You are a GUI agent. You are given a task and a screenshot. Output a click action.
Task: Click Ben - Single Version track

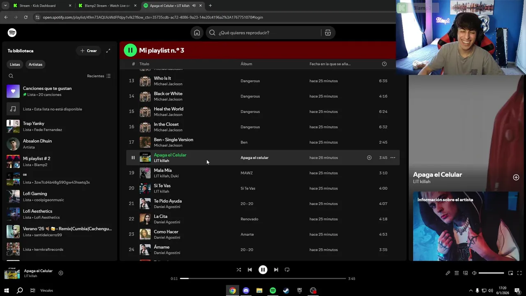pyautogui.click(x=173, y=139)
